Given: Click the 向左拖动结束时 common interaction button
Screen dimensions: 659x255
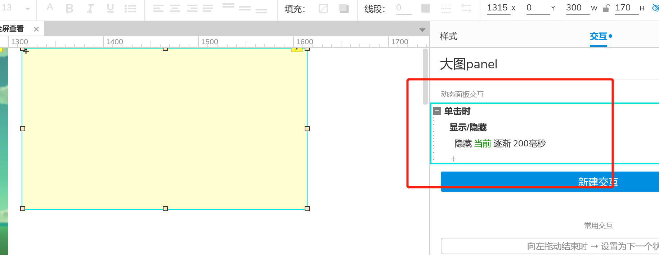Looking at the screenshot, I should 550,246.
